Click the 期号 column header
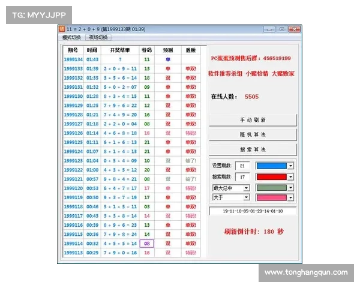This screenshot has height=288, width=360. click(73, 50)
